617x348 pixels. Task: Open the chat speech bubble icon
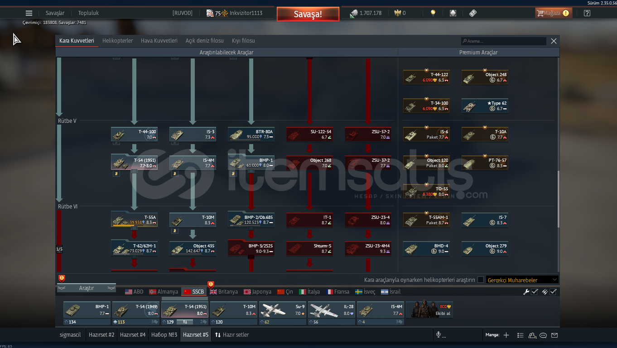pyautogui.click(x=543, y=335)
